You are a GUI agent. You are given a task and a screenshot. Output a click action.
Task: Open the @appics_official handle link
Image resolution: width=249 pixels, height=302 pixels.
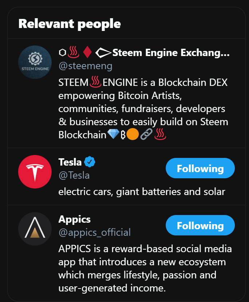95,233
